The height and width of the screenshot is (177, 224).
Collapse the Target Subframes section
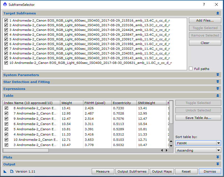pyautogui.click(x=218, y=13)
